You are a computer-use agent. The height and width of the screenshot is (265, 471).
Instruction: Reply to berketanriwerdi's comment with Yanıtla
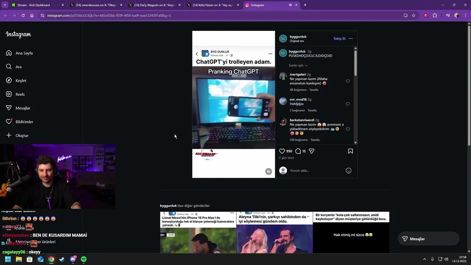(x=315, y=140)
